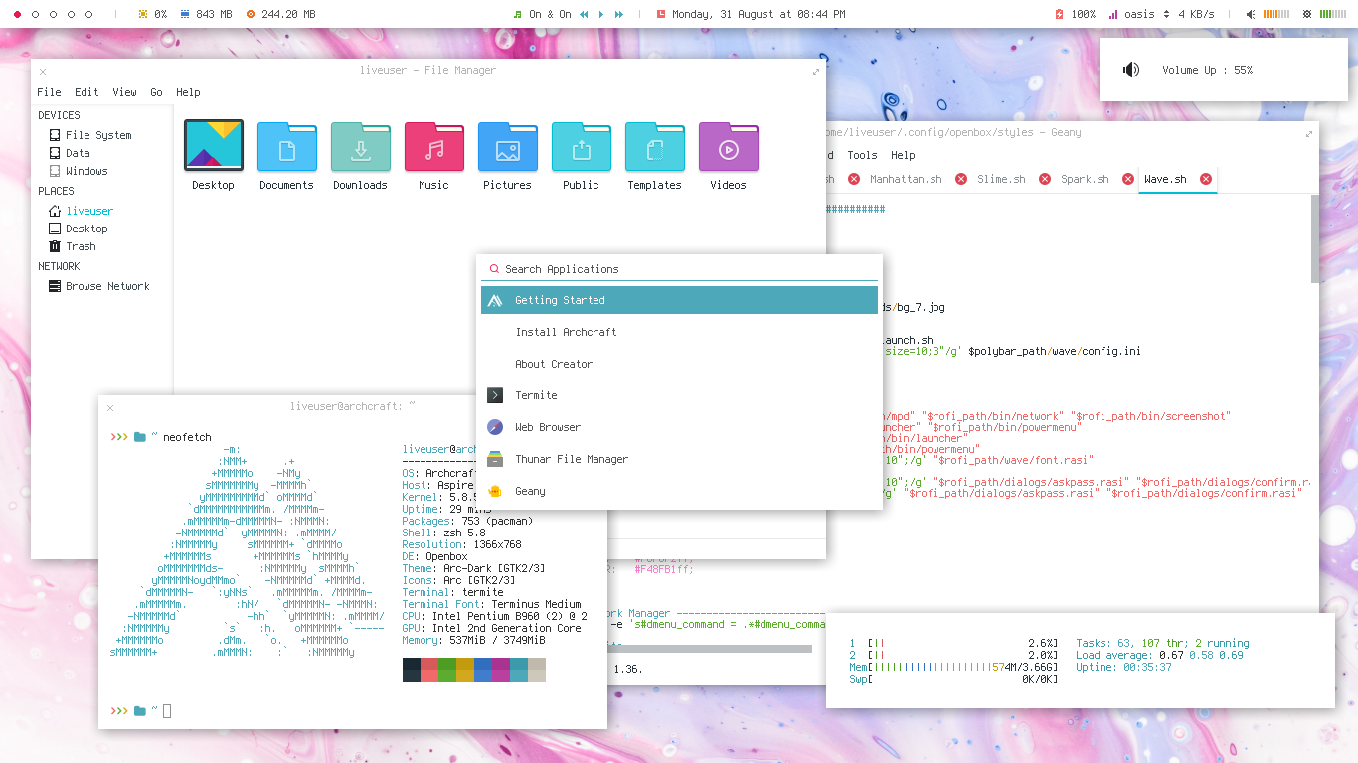This screenshot has width=1358, height=763.
Task: Click the 843 MB memory icon
Action: (x=186, y=14)
